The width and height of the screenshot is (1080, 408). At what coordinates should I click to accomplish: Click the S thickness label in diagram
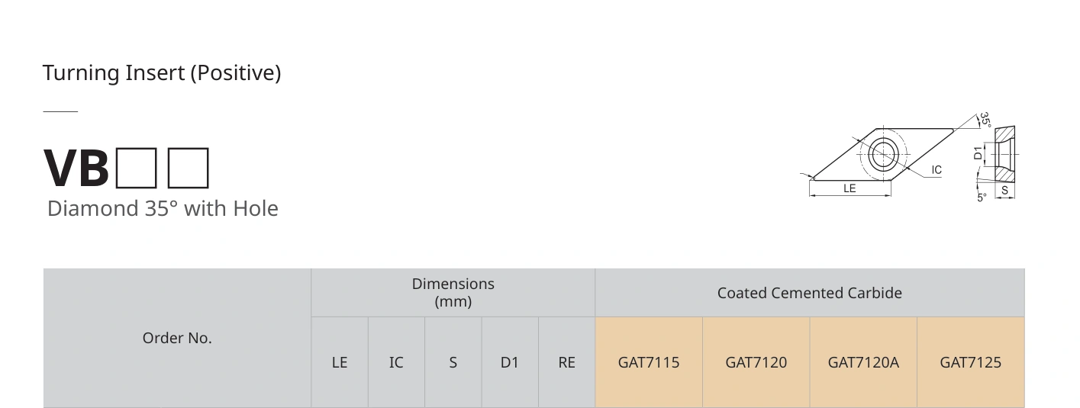tap(1004, 191)
